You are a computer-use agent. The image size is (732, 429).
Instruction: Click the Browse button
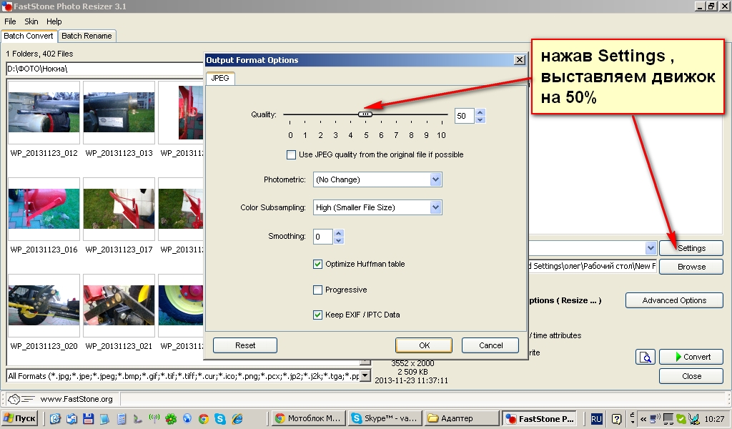coord(691,267)
